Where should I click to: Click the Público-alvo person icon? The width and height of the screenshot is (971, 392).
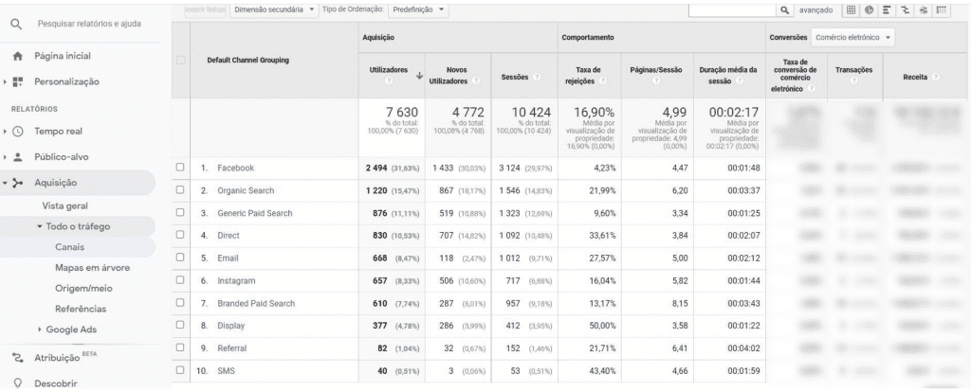pyautogui.click(x=17, y=157)
